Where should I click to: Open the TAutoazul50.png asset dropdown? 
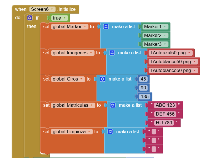[170, 53]
